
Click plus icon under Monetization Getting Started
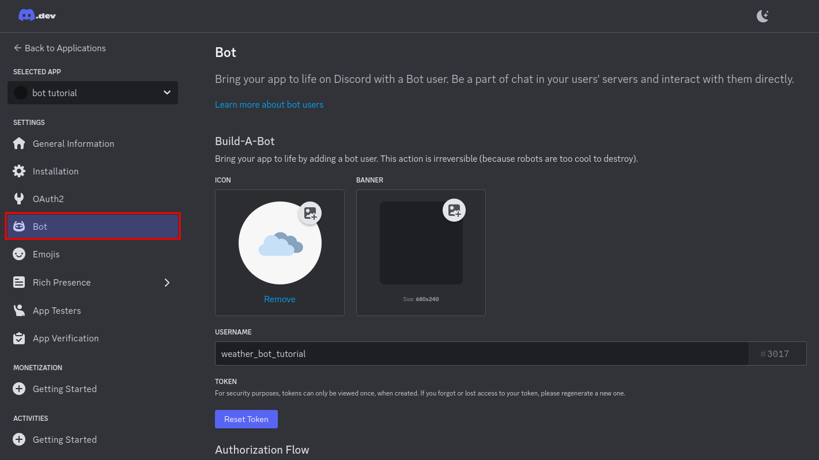coord(19,389)
